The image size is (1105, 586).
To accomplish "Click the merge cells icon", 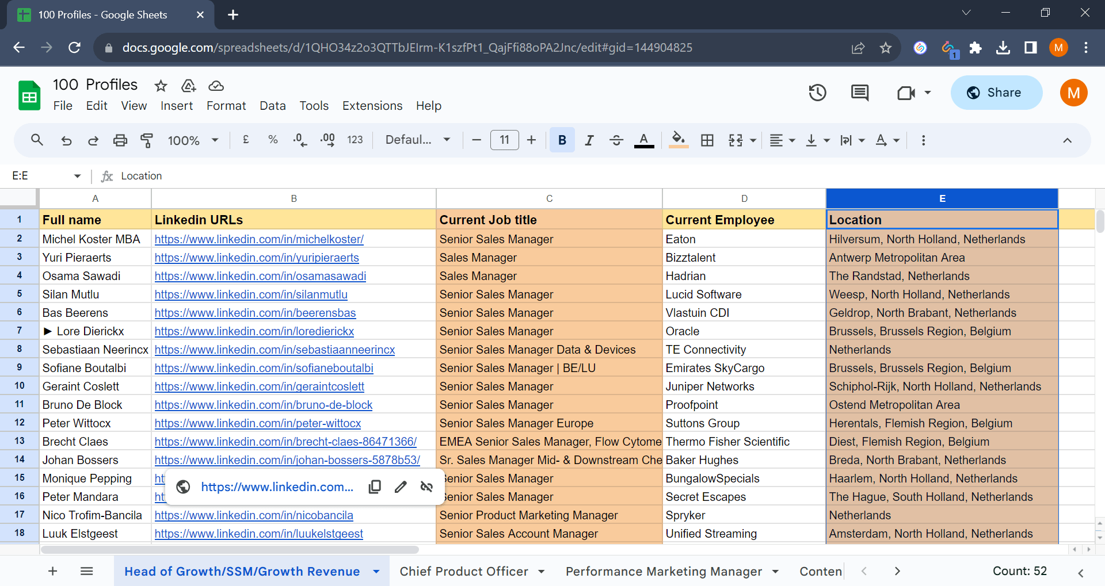I will [736, 140].
